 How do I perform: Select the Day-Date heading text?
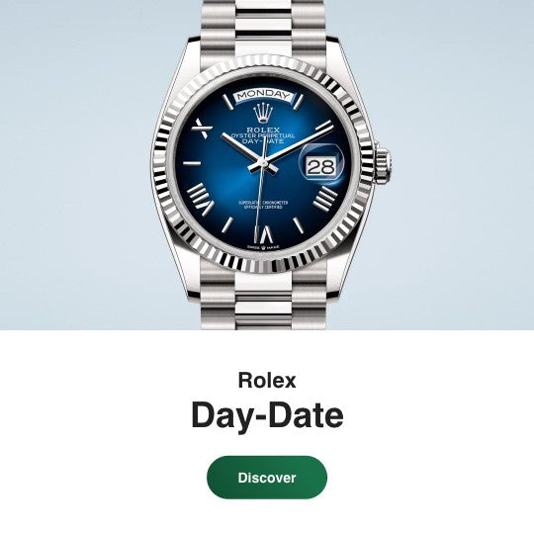click(x=267, y=416)
